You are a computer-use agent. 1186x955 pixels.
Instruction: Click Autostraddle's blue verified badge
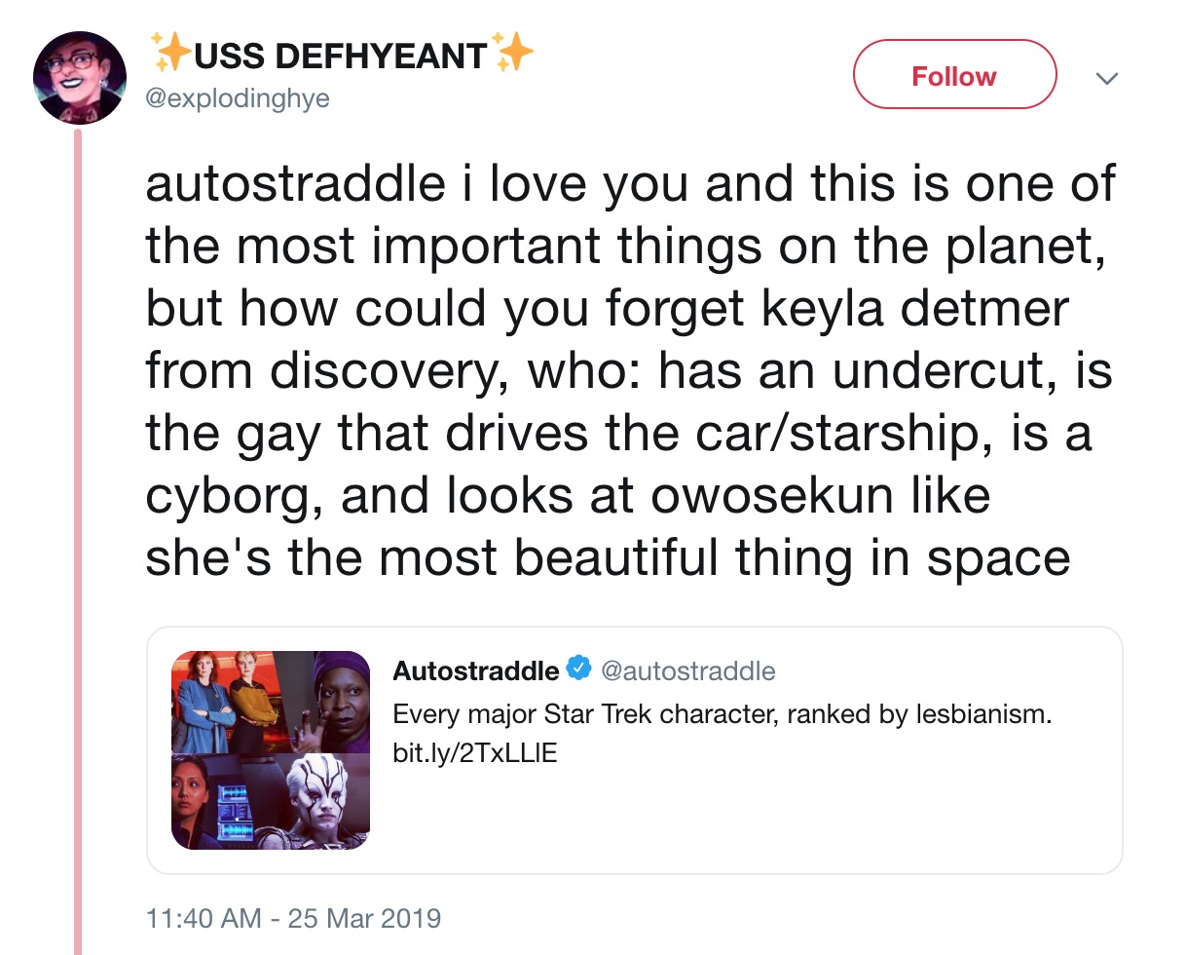[x=579, y=669]
